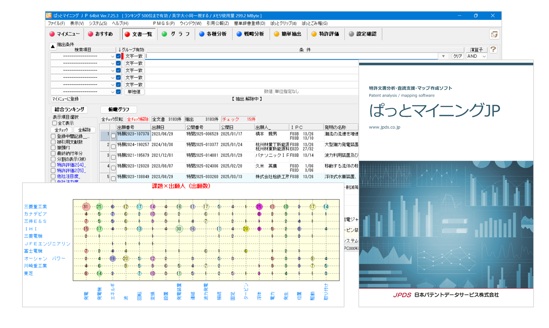549x328 pixels.
Task: Click the magenta 25 bubble in 三菱重工業 row
Action: [259, 207]
